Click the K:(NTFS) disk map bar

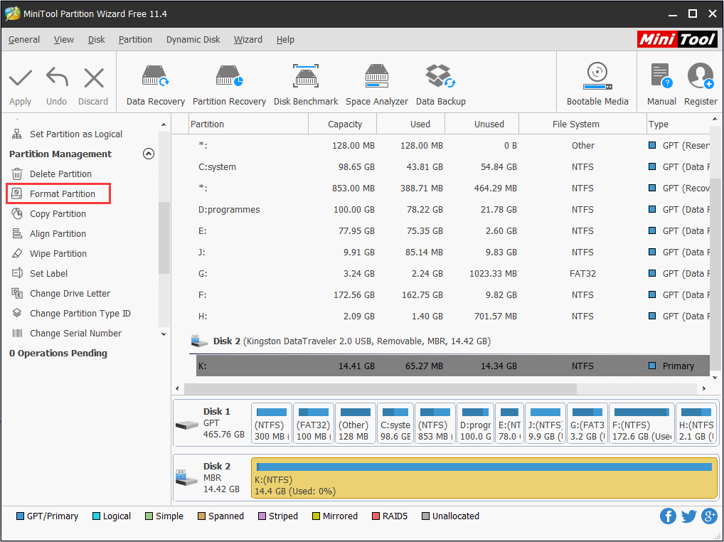click(x=484, y=478)
